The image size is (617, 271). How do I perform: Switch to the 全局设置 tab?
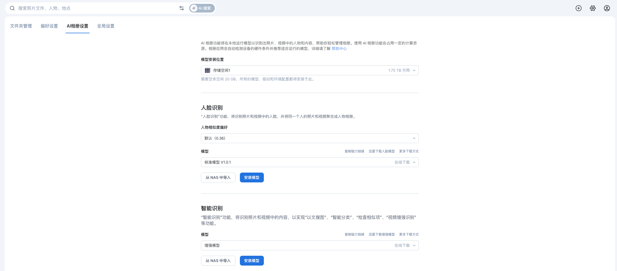click(106, 26)
